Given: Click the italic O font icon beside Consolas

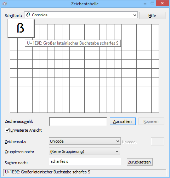Looking at the screenshot, I should tap(28, 15).
